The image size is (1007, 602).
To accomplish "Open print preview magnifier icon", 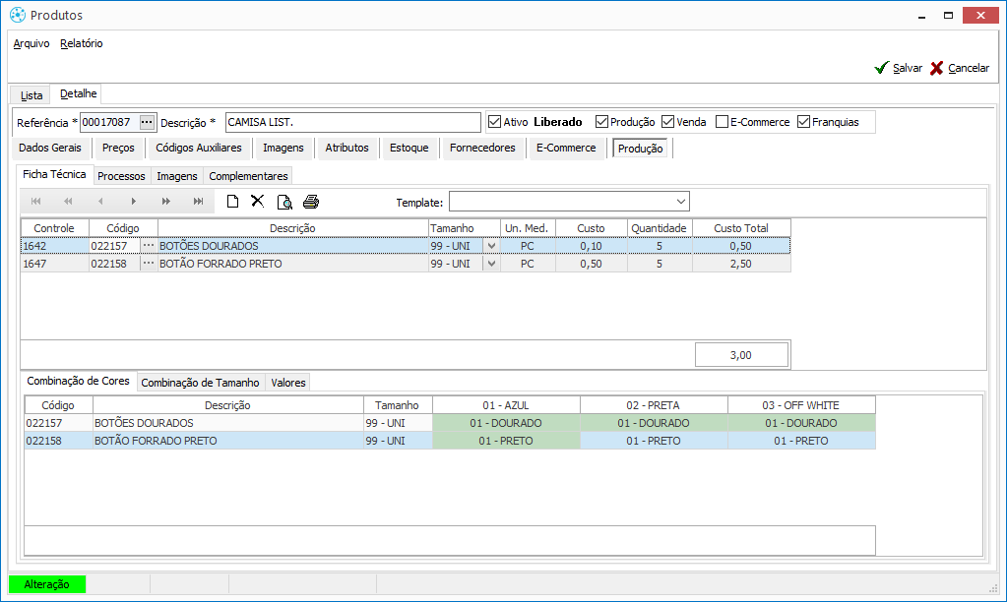I will coord(284,203).
